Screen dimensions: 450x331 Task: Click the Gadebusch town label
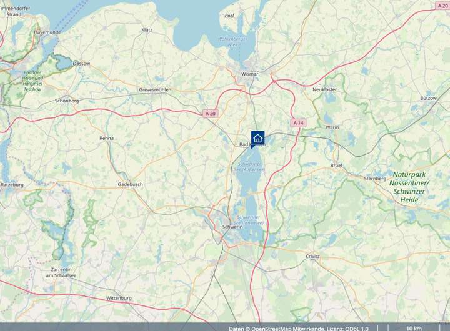pyautogui.click(x=130, y=184)
